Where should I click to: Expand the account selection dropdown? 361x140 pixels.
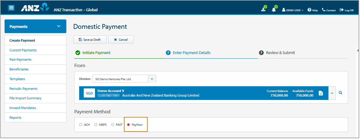tap(332, 93)
